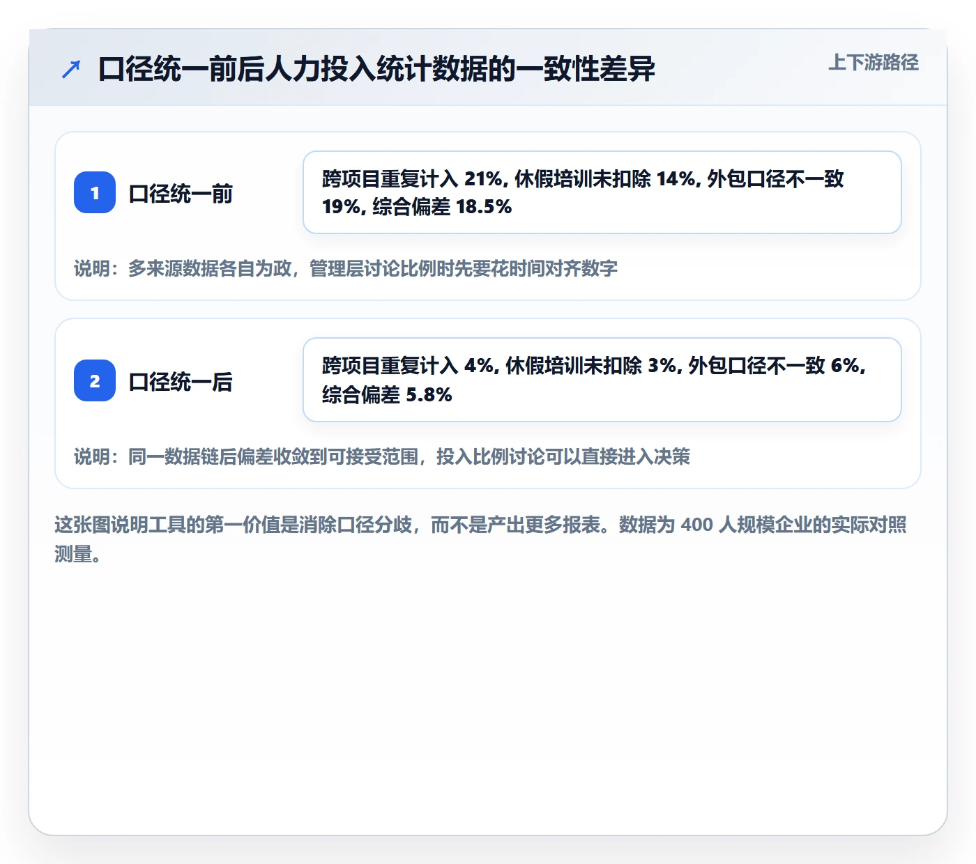Click the note starting 说明：多来源数据各自为政
This screenshot has height=864, width=976.
point(346,268)
